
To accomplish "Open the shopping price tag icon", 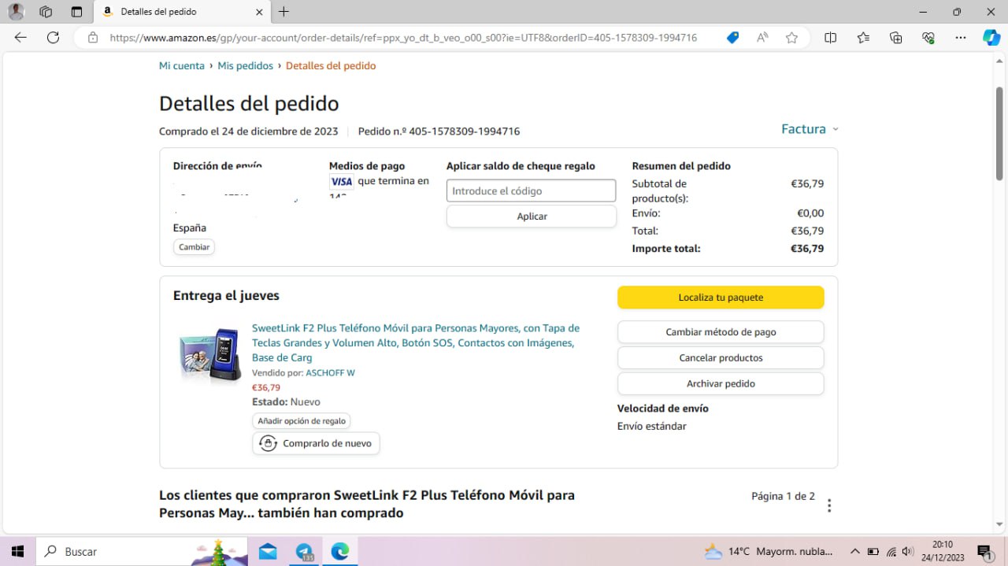I will [732, 37].
